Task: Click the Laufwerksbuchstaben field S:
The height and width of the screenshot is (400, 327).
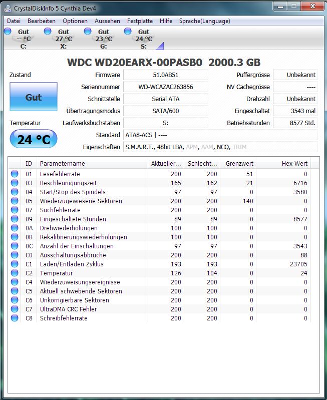Action: tap(166, 123)
